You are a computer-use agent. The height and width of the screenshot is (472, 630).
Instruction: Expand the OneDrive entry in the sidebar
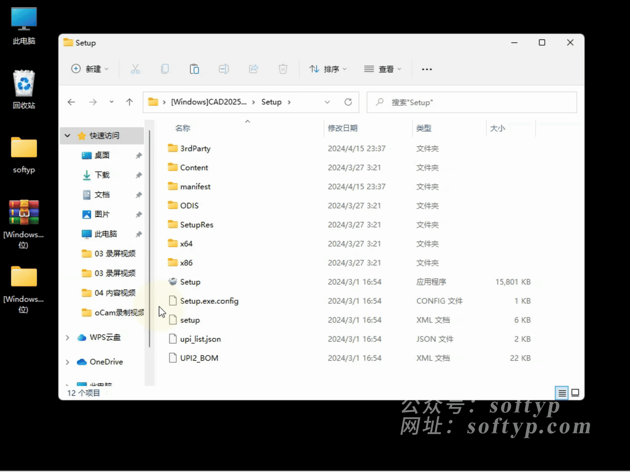point(67,362)
